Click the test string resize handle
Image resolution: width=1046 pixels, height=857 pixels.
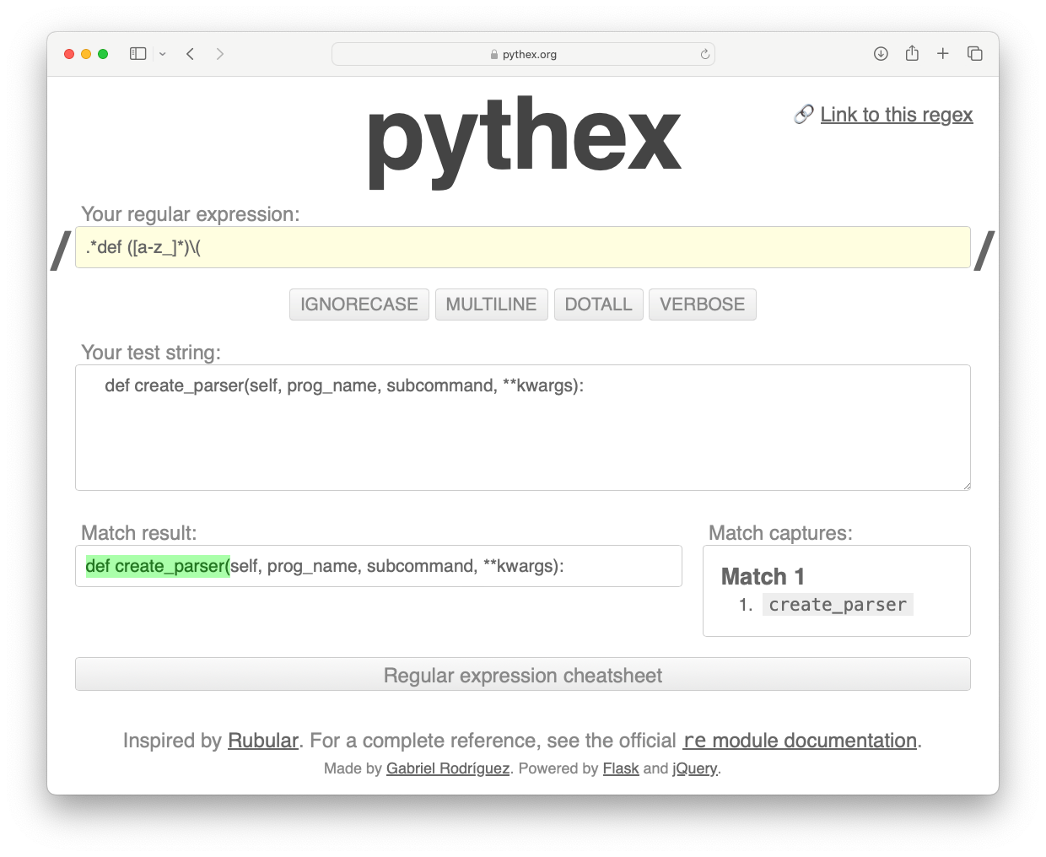click(966, 486)
